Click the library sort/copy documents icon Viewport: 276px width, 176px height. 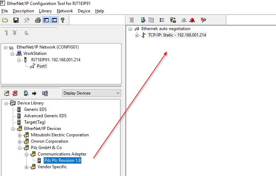click(x=45, y=93)
